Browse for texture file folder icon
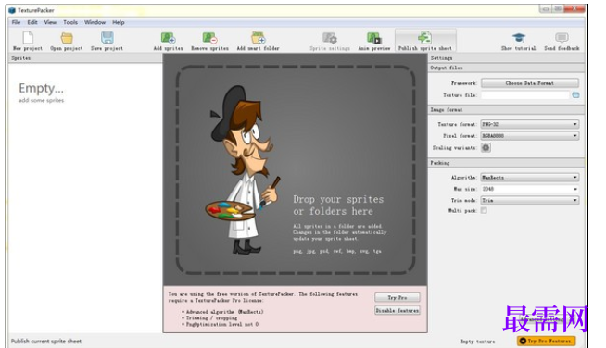The image size is (606, 348). click(575, 95)
